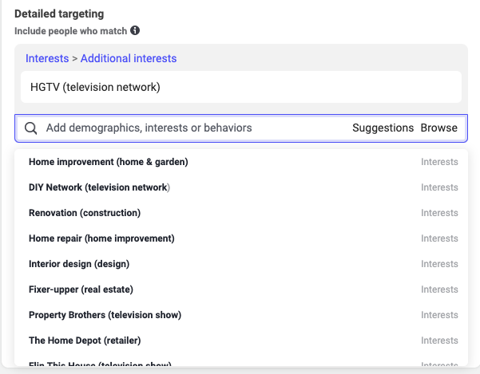480x374 pixels.
Task: Show Suggestions for detailed targeting
Action: tap(383, 128)
